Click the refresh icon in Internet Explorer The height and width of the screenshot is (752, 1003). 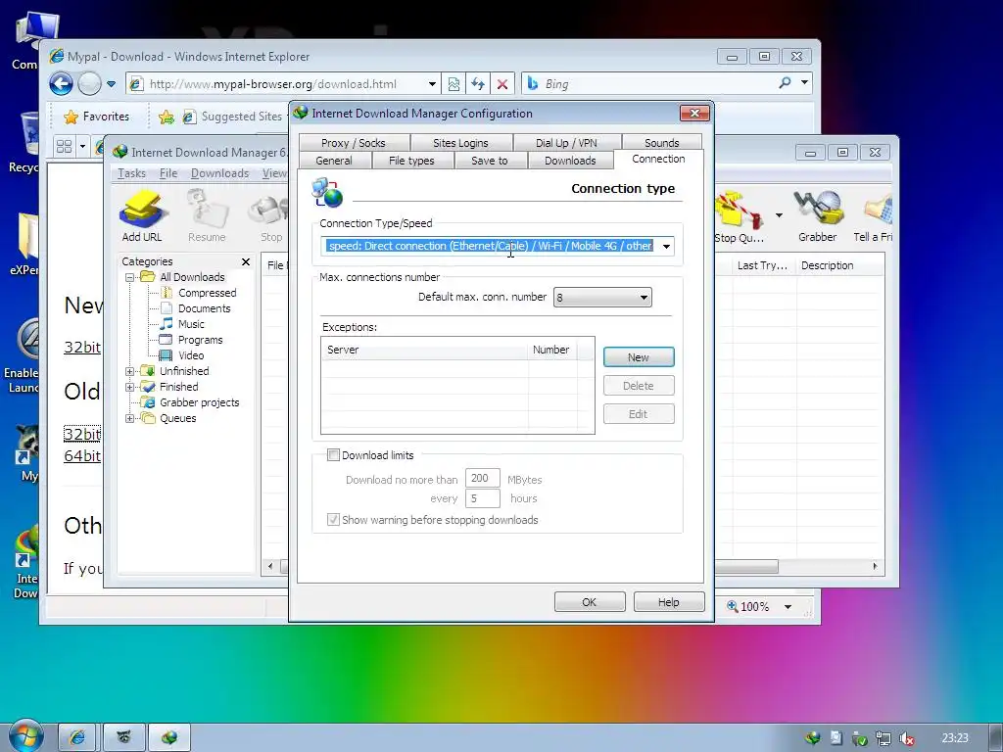pyautogui.click(x=478, y=84)
